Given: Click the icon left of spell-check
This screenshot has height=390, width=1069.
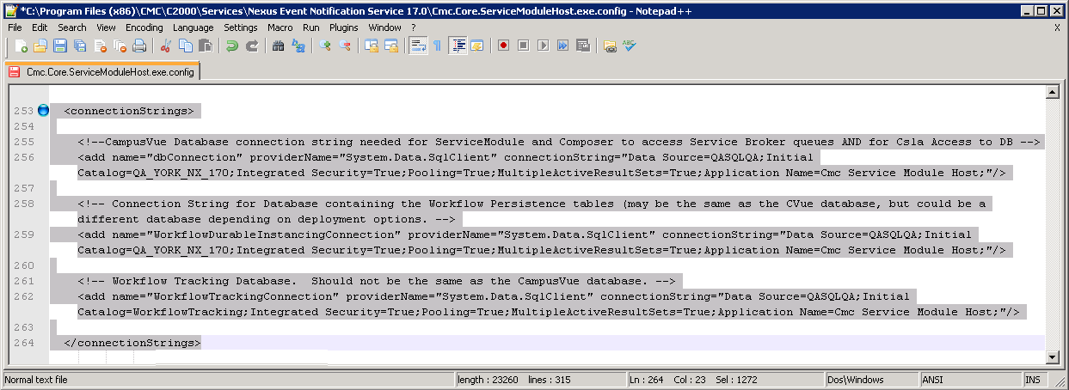Looking at the screenshot, I should [609, 46].
